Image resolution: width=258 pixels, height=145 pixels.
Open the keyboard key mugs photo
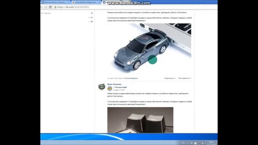[140, 120]
